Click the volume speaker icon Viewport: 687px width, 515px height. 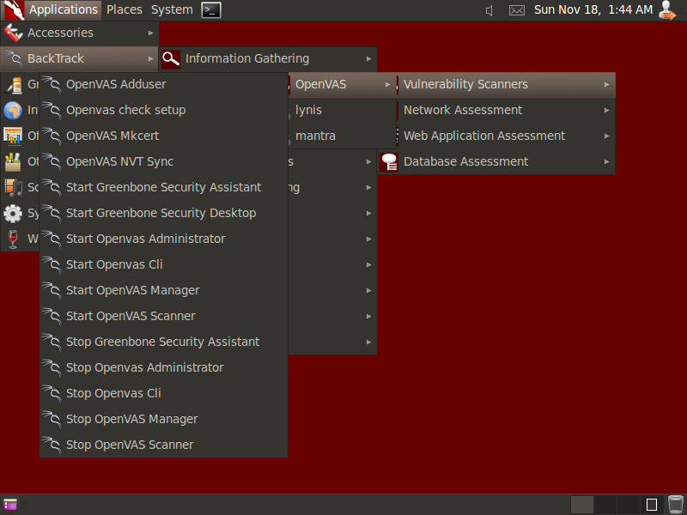pyautogui.click(x=489, y=10)
